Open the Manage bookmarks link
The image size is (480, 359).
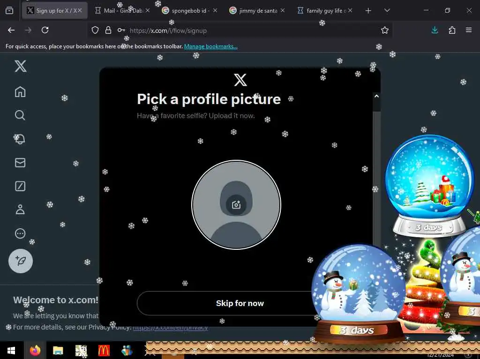210,46
